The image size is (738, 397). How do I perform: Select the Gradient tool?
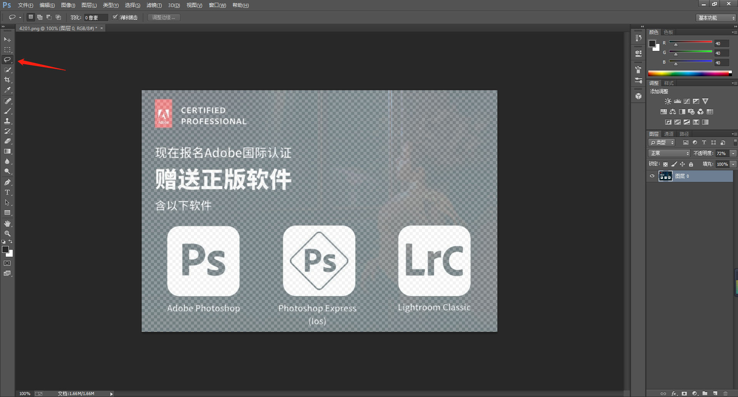click(7, 151)
